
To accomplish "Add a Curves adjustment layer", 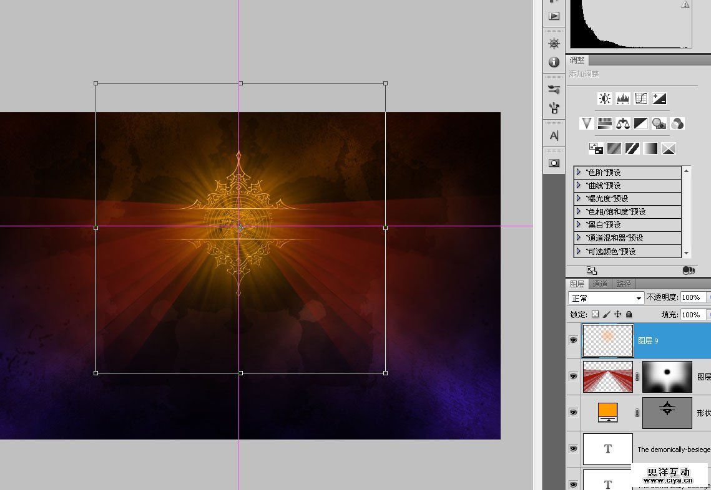I will [640, 98].
